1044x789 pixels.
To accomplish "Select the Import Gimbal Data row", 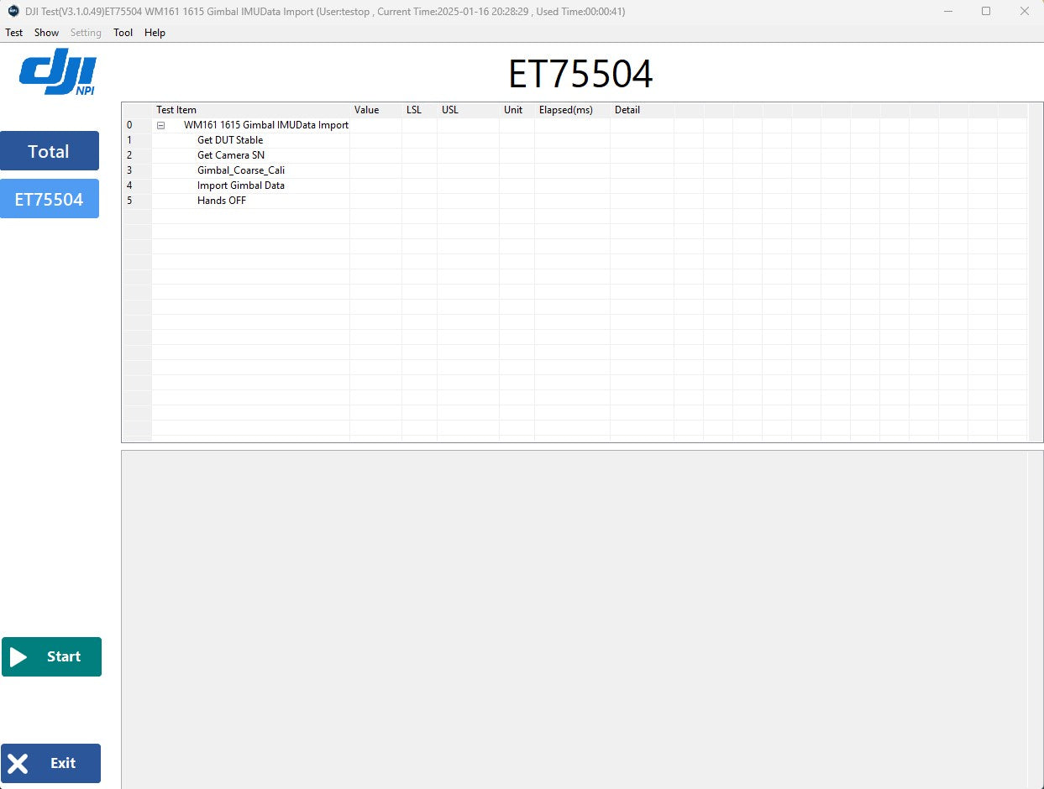I will tap(241, 185).
